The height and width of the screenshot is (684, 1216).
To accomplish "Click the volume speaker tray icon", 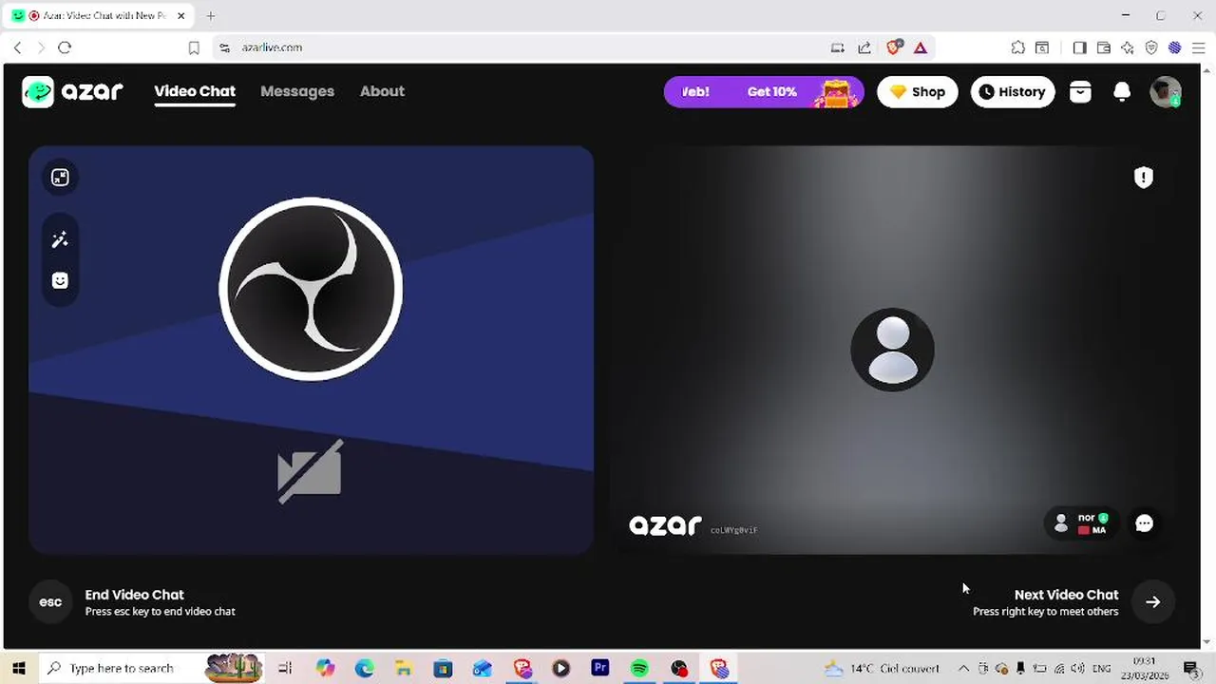I will click(x=1078, y=668).
